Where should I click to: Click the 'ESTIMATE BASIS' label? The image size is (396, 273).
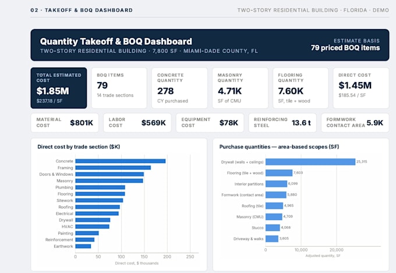[x=356, y=41]
